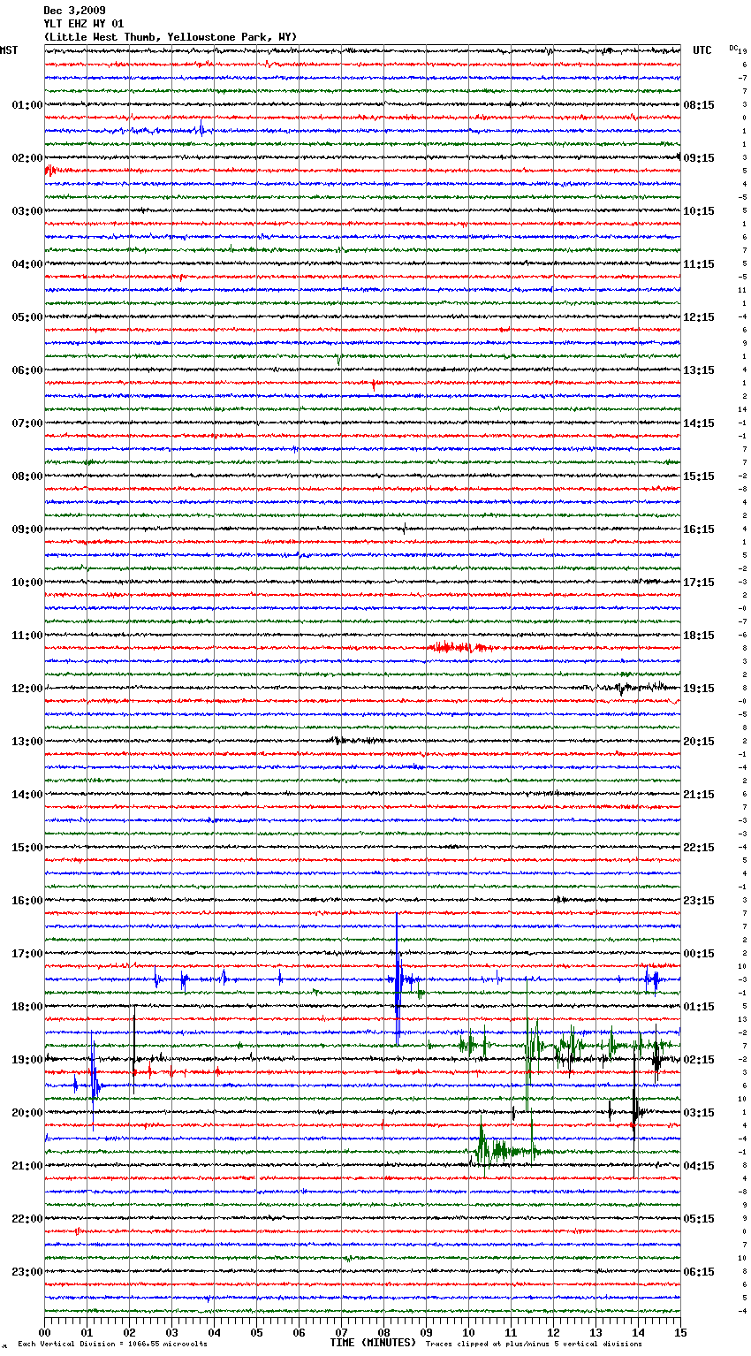Select the MST time label "06:00"
The height and width of the screenshot is (1356, 751).
(27, 370)
